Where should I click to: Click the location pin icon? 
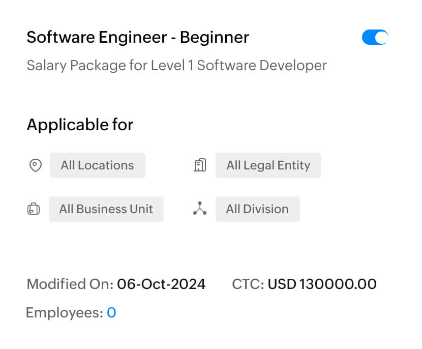[35, 165]
